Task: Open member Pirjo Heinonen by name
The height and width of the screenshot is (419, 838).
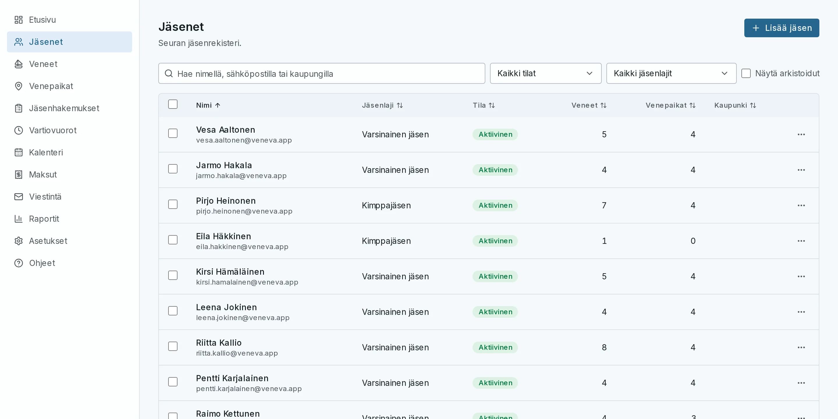Action: [226, 201]
